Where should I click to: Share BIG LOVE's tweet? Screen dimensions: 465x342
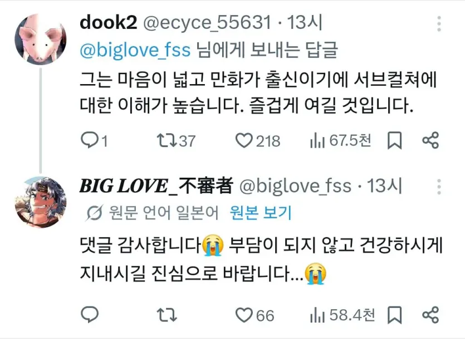tap(430, 315)
